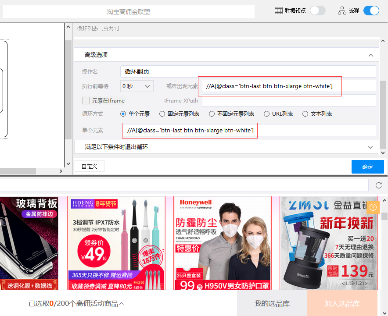Select the 单个元素 loop mode
Screen dimensions: 388x316
coord(123,114)
